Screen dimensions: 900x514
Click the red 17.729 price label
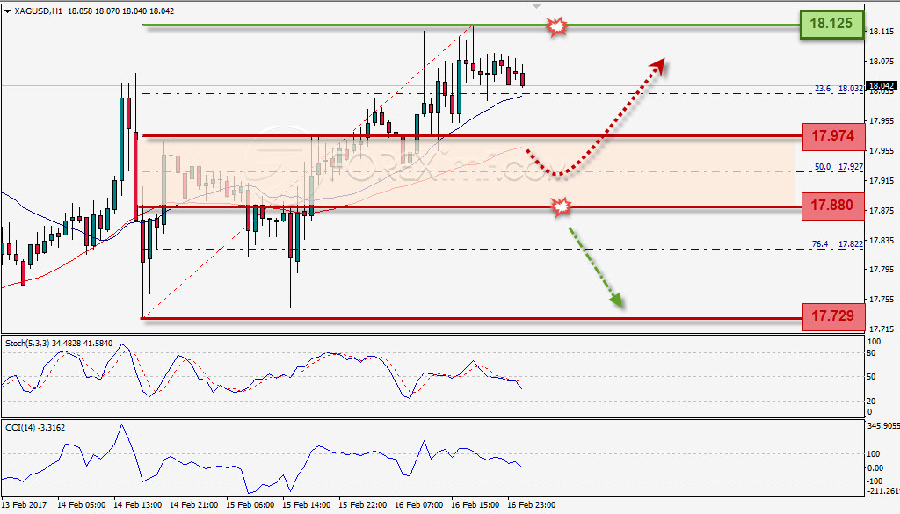tap(833, 316)
